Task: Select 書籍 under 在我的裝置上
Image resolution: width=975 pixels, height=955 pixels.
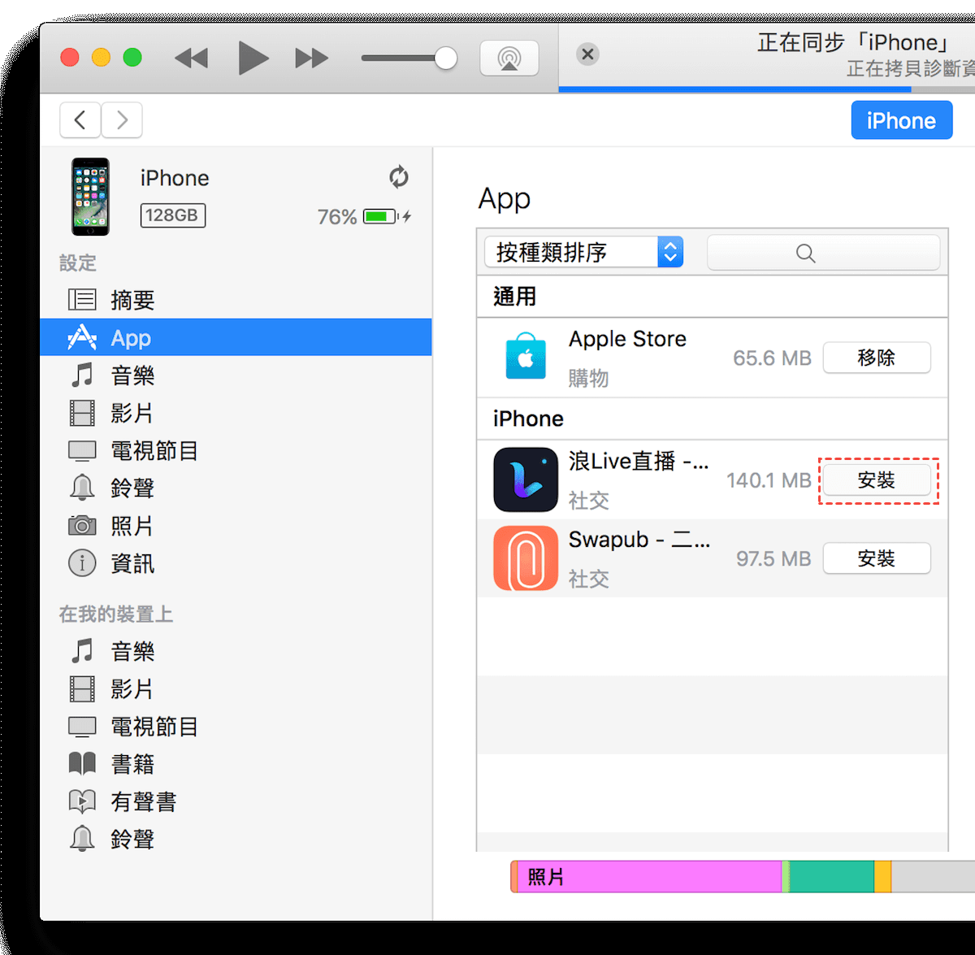Action: pos(236,764)
